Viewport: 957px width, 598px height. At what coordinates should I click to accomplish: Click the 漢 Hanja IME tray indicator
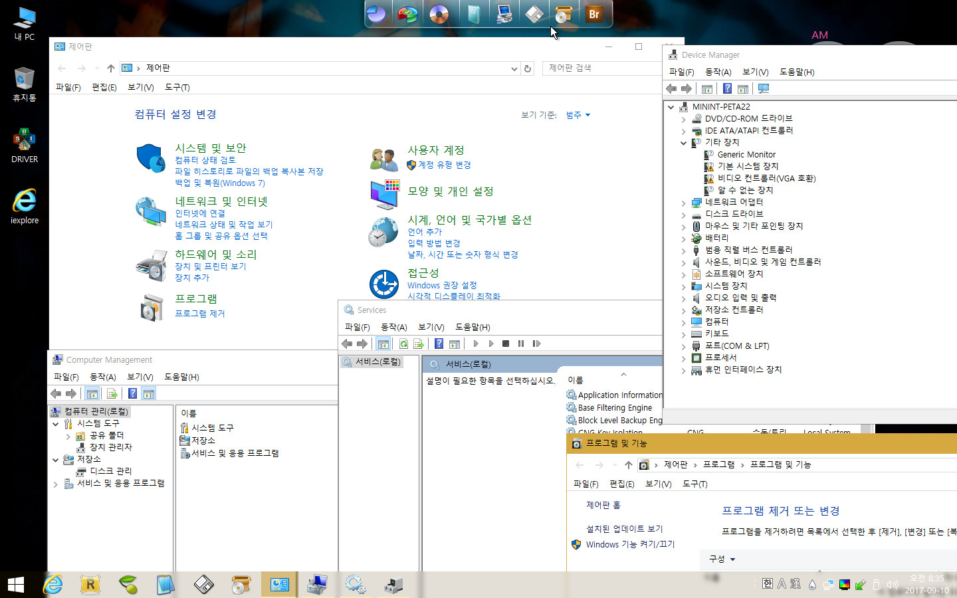(796, 584)
